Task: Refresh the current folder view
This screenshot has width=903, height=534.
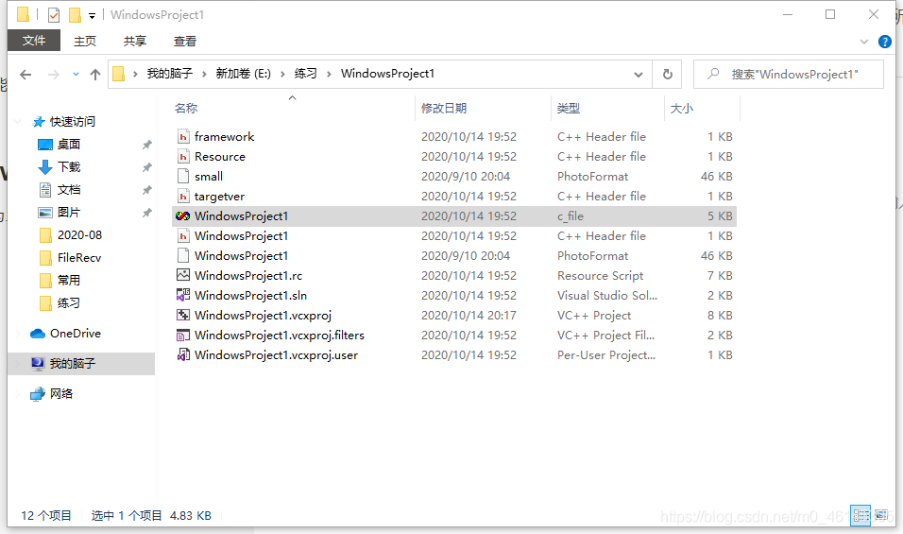Action: coord(668,75)
